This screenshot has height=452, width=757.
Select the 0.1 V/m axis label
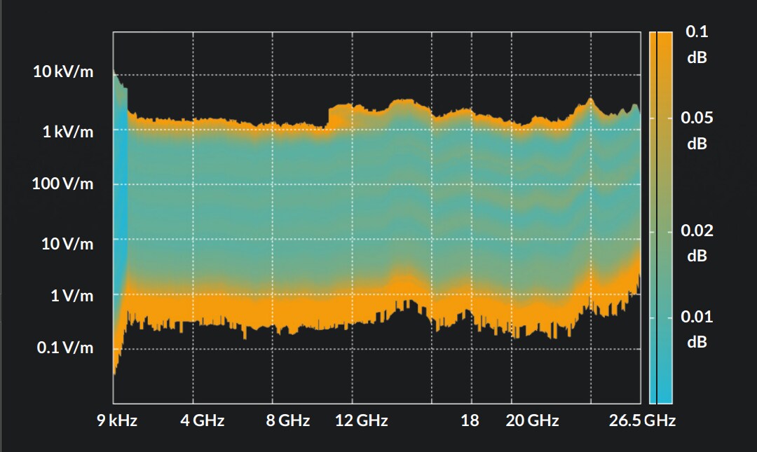click(64, 348)
